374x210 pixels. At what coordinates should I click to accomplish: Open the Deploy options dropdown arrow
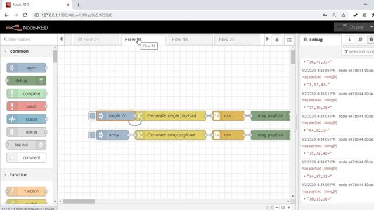(x=372, y=27)
